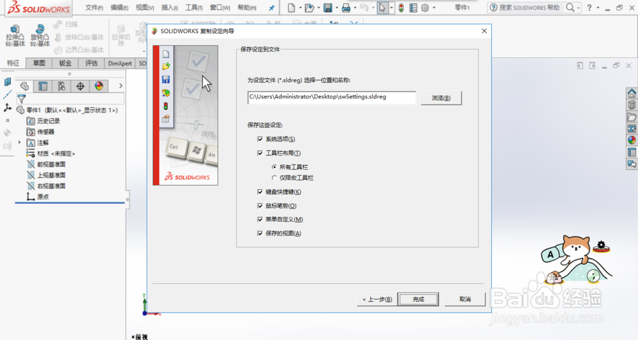Toggle 键盘快捷键(K) checkbox
The width and height of the screenshot is (638, 340).
(260, 192)
